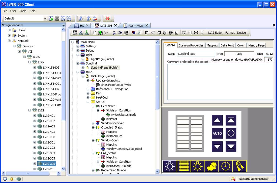
Task: Select the HeatCool folder in tree
Action: 102,97
